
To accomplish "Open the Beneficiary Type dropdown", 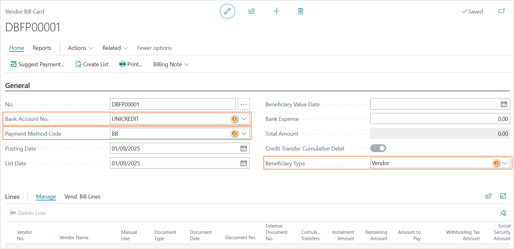I will click(x=505, y=163).
